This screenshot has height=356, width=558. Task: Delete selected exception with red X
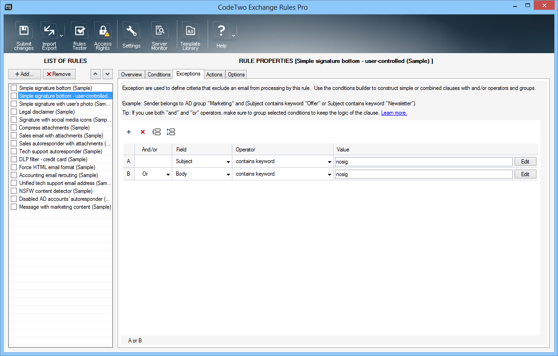tap(143, 132)
